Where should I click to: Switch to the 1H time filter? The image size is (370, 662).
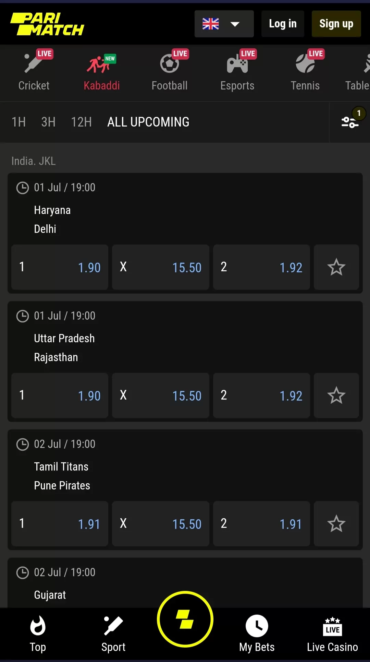coord(18,122)
